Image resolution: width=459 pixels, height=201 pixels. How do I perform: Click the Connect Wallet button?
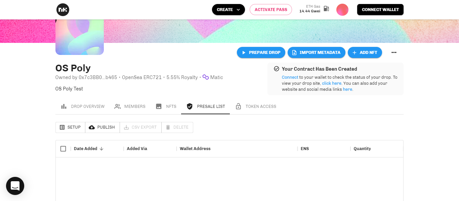[x=380, y=10]
